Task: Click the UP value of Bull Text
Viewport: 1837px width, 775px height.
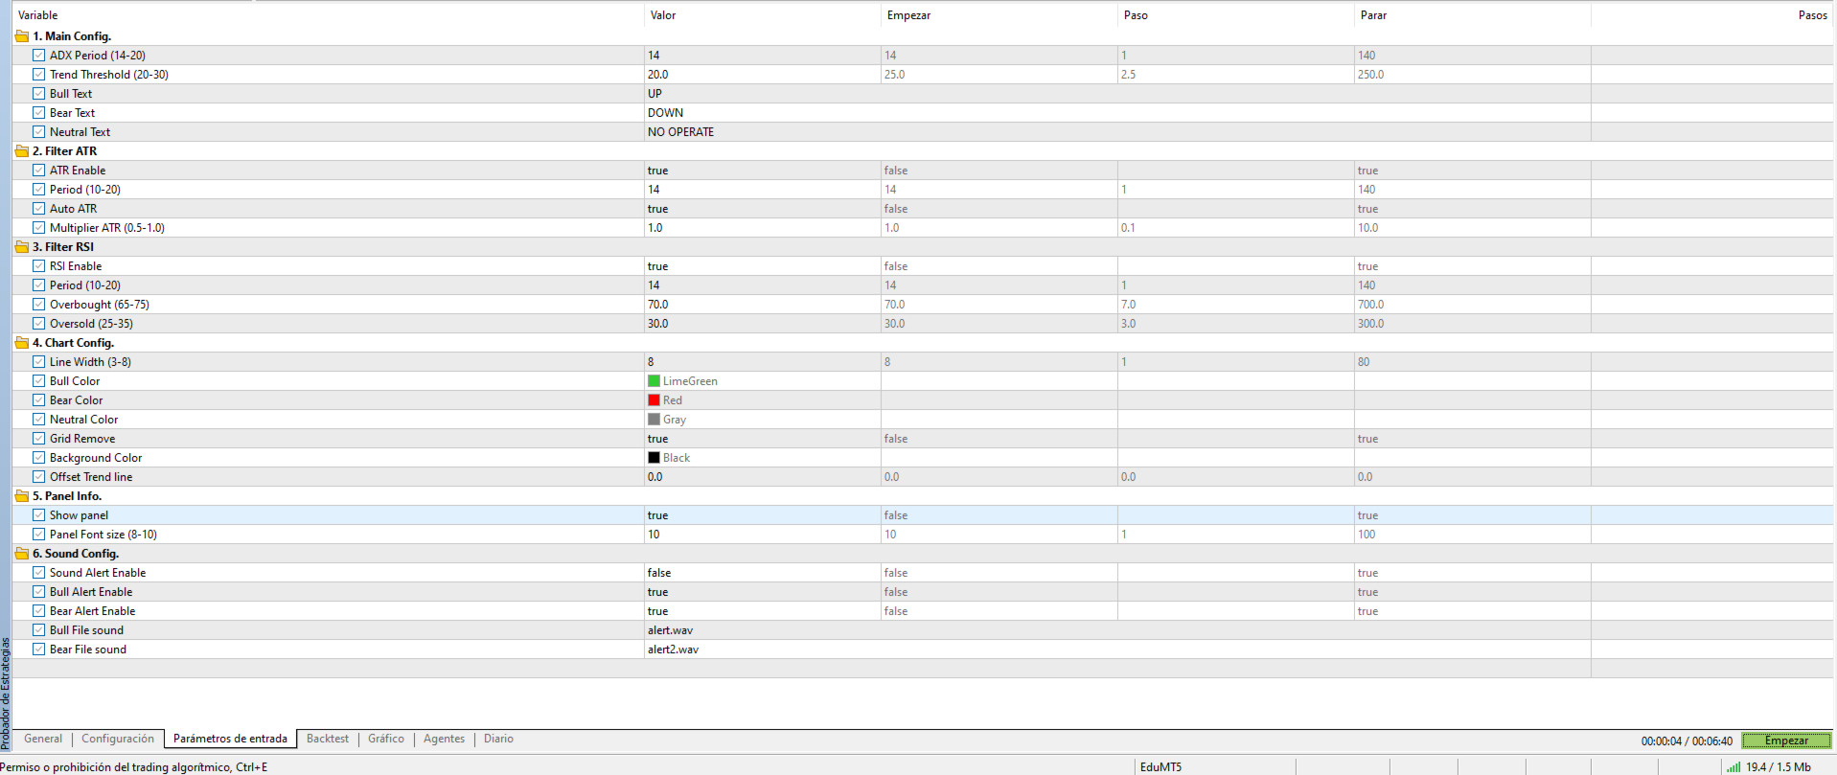Action: (654, 94)
